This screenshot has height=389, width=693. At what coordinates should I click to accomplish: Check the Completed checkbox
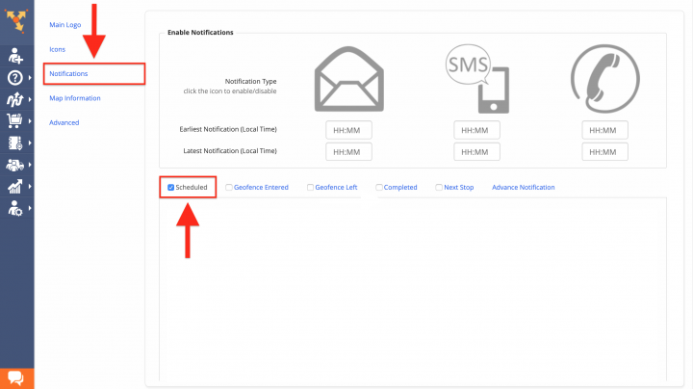[379, 188]
